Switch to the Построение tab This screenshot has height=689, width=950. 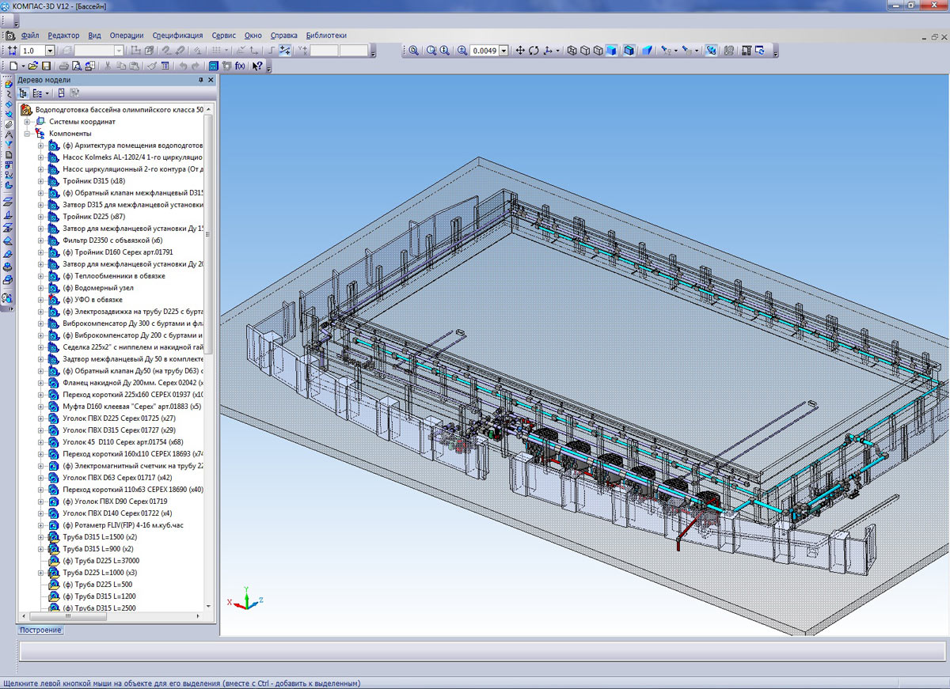pos(40,630)
